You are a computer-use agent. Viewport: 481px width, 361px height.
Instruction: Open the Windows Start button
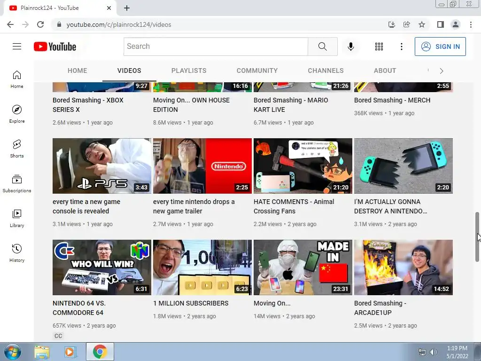coord(12,352)
